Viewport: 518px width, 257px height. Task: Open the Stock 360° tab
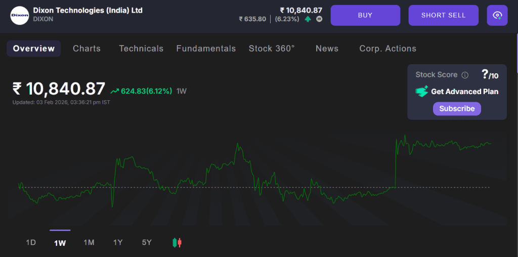coord(272,49)
